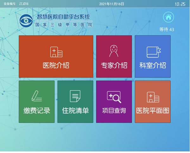Tap the Home icon
Image resolution: width=190 pixels, height=153 pixels.
coord(168,17)
